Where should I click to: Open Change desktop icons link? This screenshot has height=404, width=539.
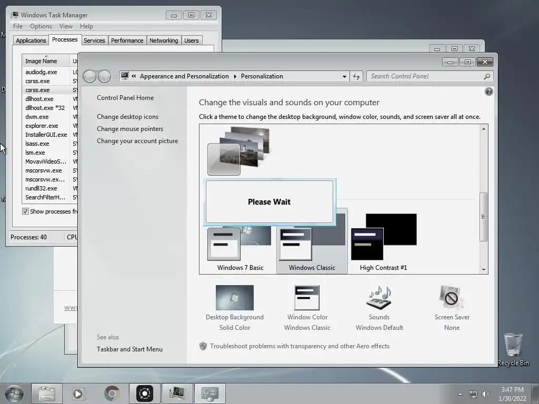pyautogui.click(x=127, y=116)
